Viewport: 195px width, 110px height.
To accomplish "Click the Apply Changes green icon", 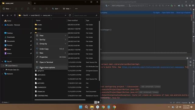I will pos(172,5).
